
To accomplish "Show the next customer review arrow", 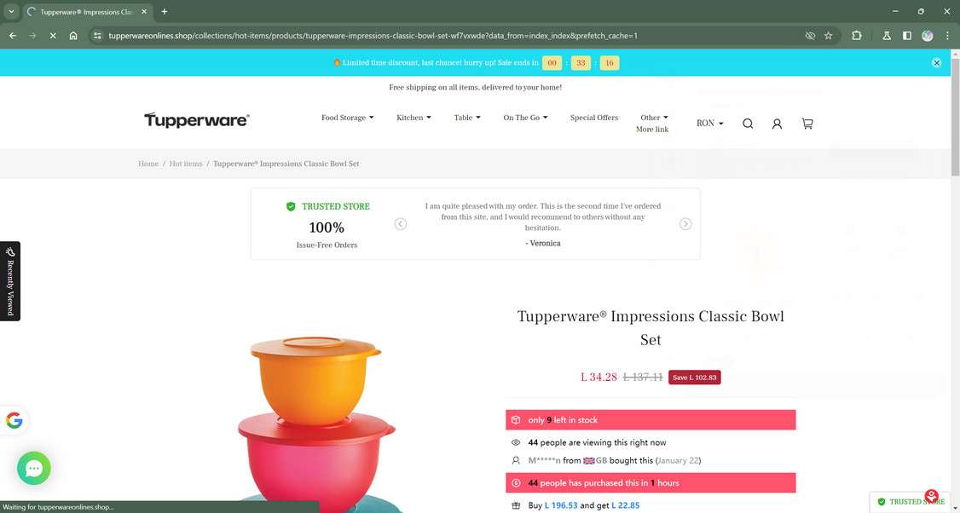I will pyautogui.click(x=685, y=224).
